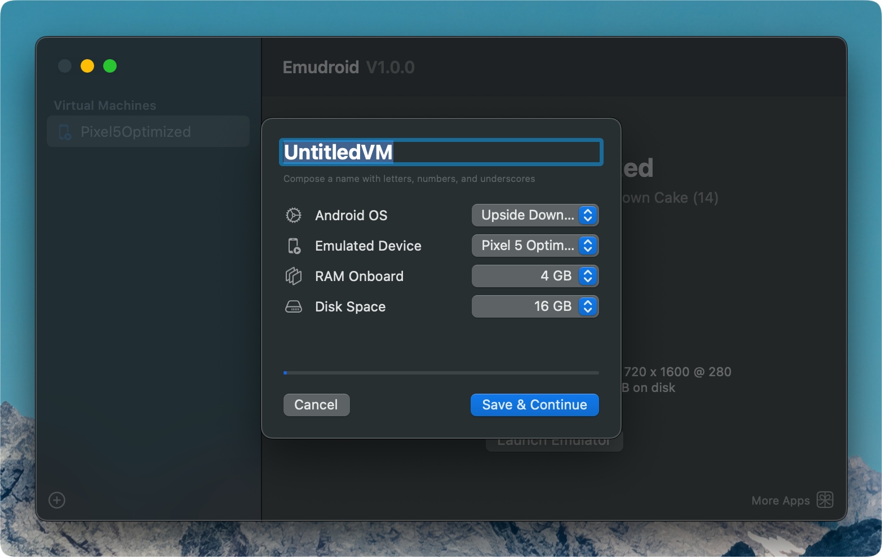Click the Disk Space label text
Screen dimensions: 882x557
[x=350, y=307]
